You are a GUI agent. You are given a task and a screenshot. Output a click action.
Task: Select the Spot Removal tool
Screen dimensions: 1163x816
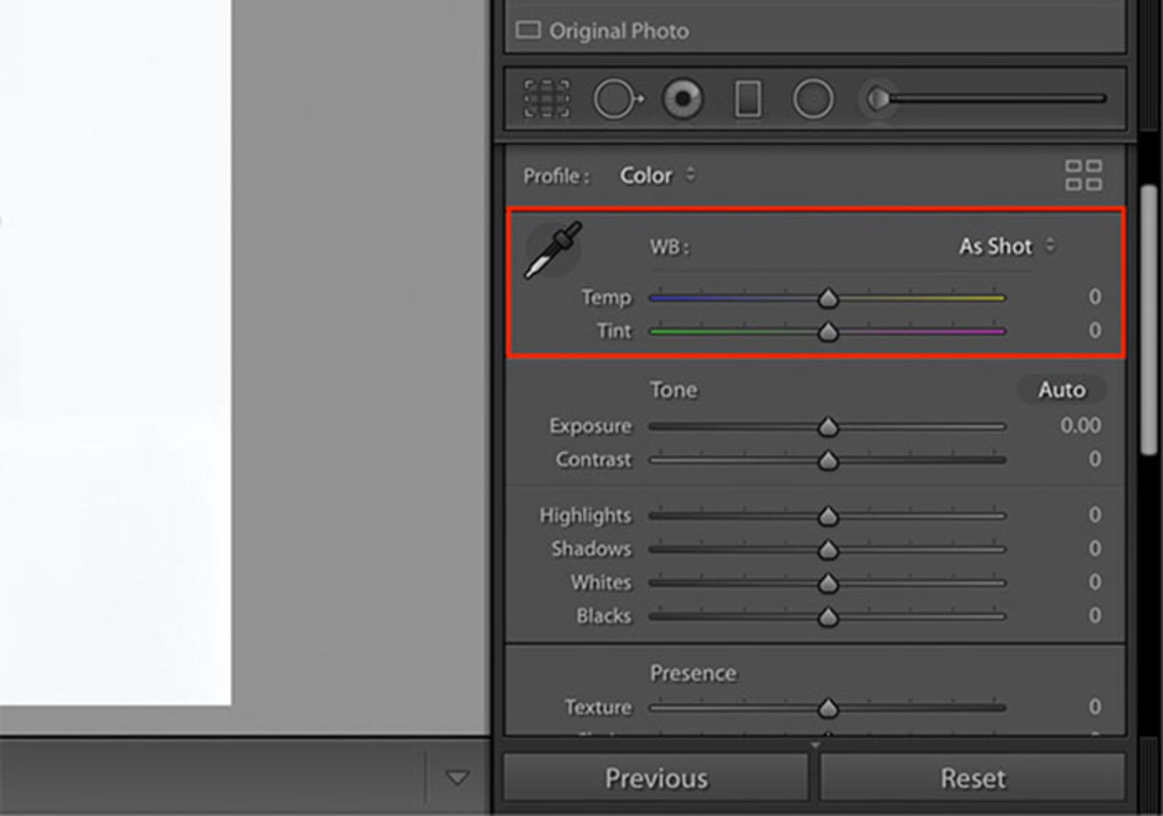[x=618, y=99]
